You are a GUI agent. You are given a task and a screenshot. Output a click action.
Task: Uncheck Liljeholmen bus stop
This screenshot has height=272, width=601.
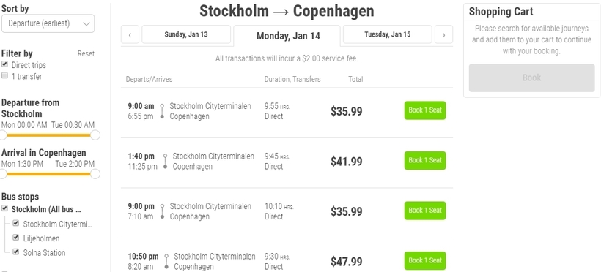tap(15, 238)
